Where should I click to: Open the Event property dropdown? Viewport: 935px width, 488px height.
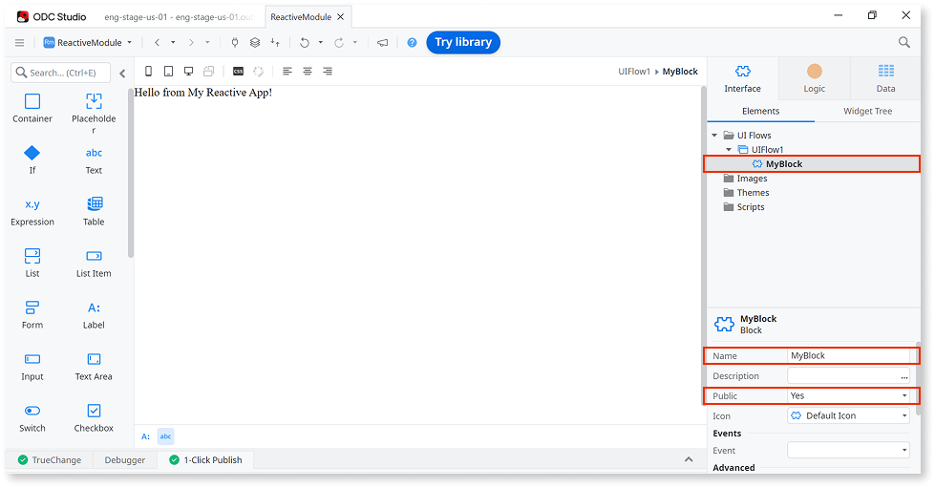coord(848,450)
